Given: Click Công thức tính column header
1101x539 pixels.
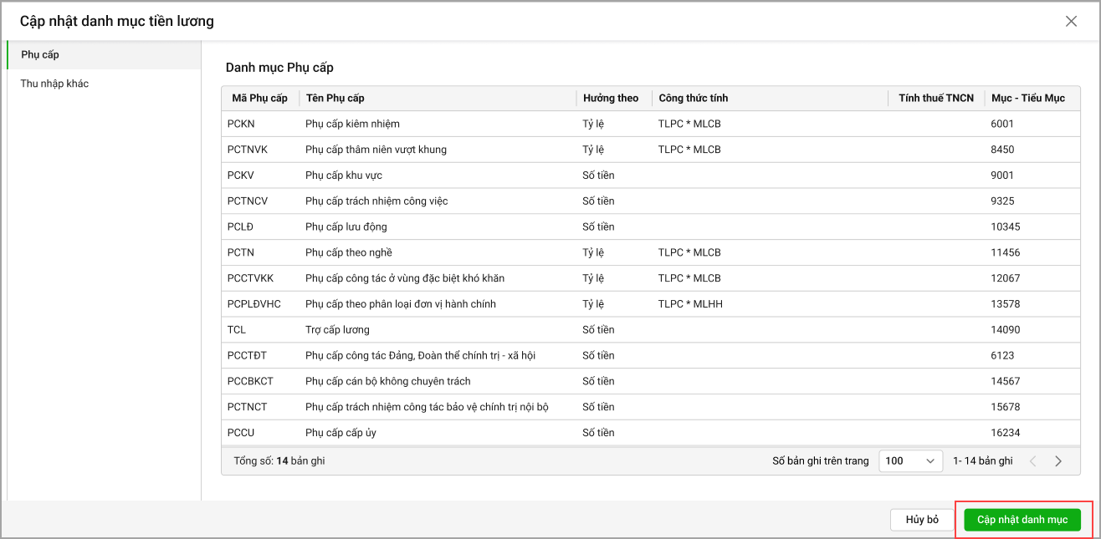Looking at the screenshot, I should [x=693, y=98].
